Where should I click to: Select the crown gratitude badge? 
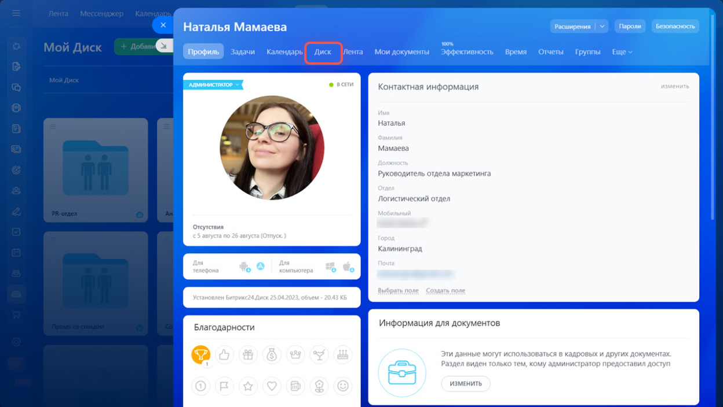[295, 354]
